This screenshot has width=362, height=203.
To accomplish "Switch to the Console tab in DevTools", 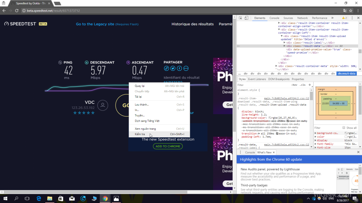I will click(274, 18).
